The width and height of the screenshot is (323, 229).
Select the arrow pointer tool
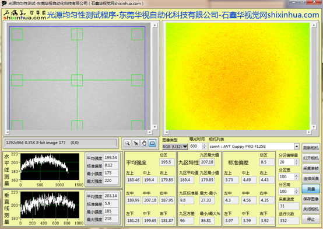[136, 143]
